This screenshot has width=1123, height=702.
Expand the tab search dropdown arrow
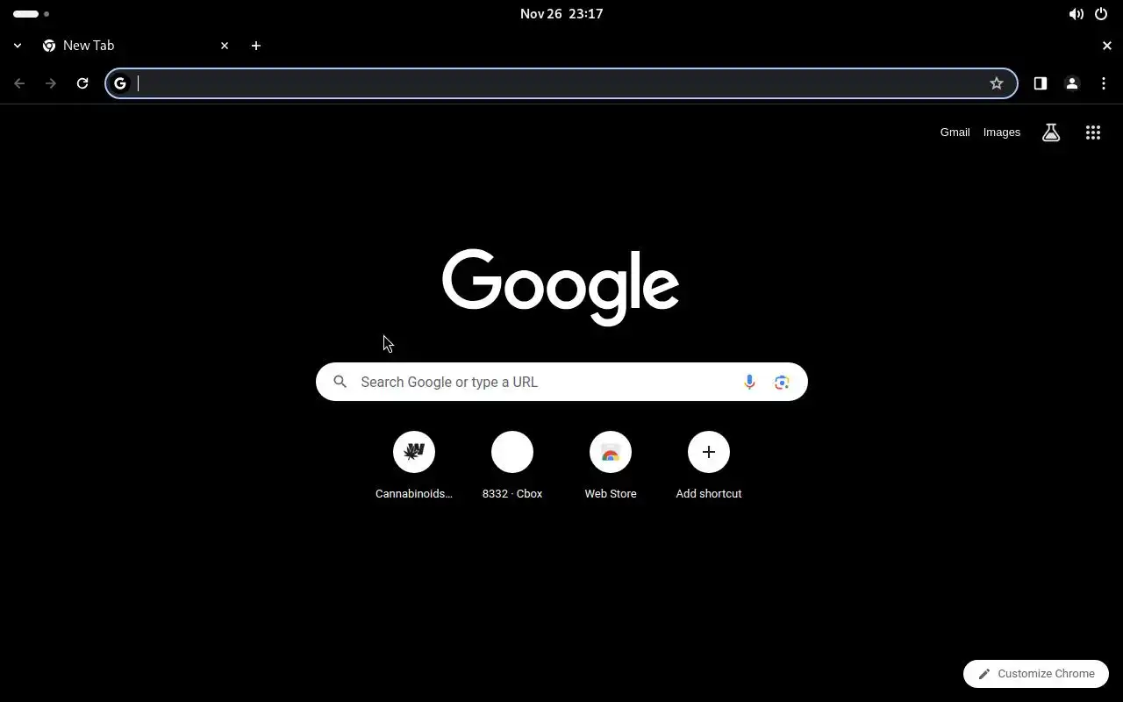click(x=18, y=46)
